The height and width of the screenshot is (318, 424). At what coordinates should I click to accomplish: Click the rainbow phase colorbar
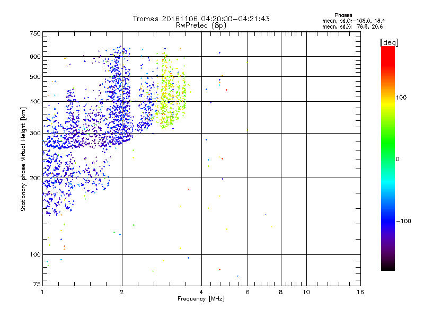pyautogui.click(x=388, y=158)
